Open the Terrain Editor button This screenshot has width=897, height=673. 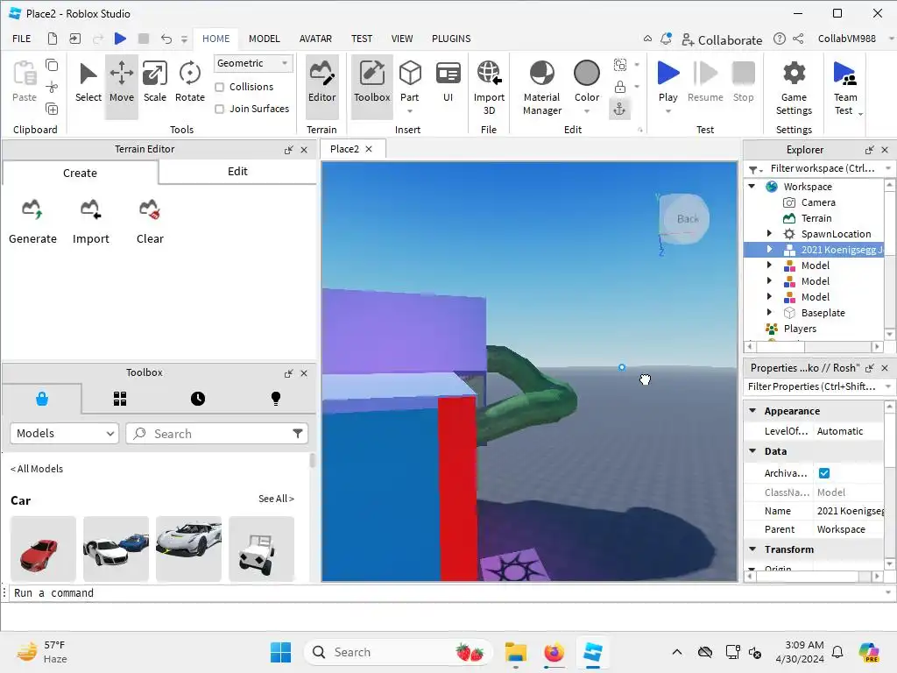(322, 85)
